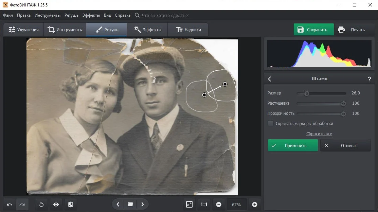The image size is (378, 212).
Task: Zoom out with the minus icon
Action: point(219,205)
